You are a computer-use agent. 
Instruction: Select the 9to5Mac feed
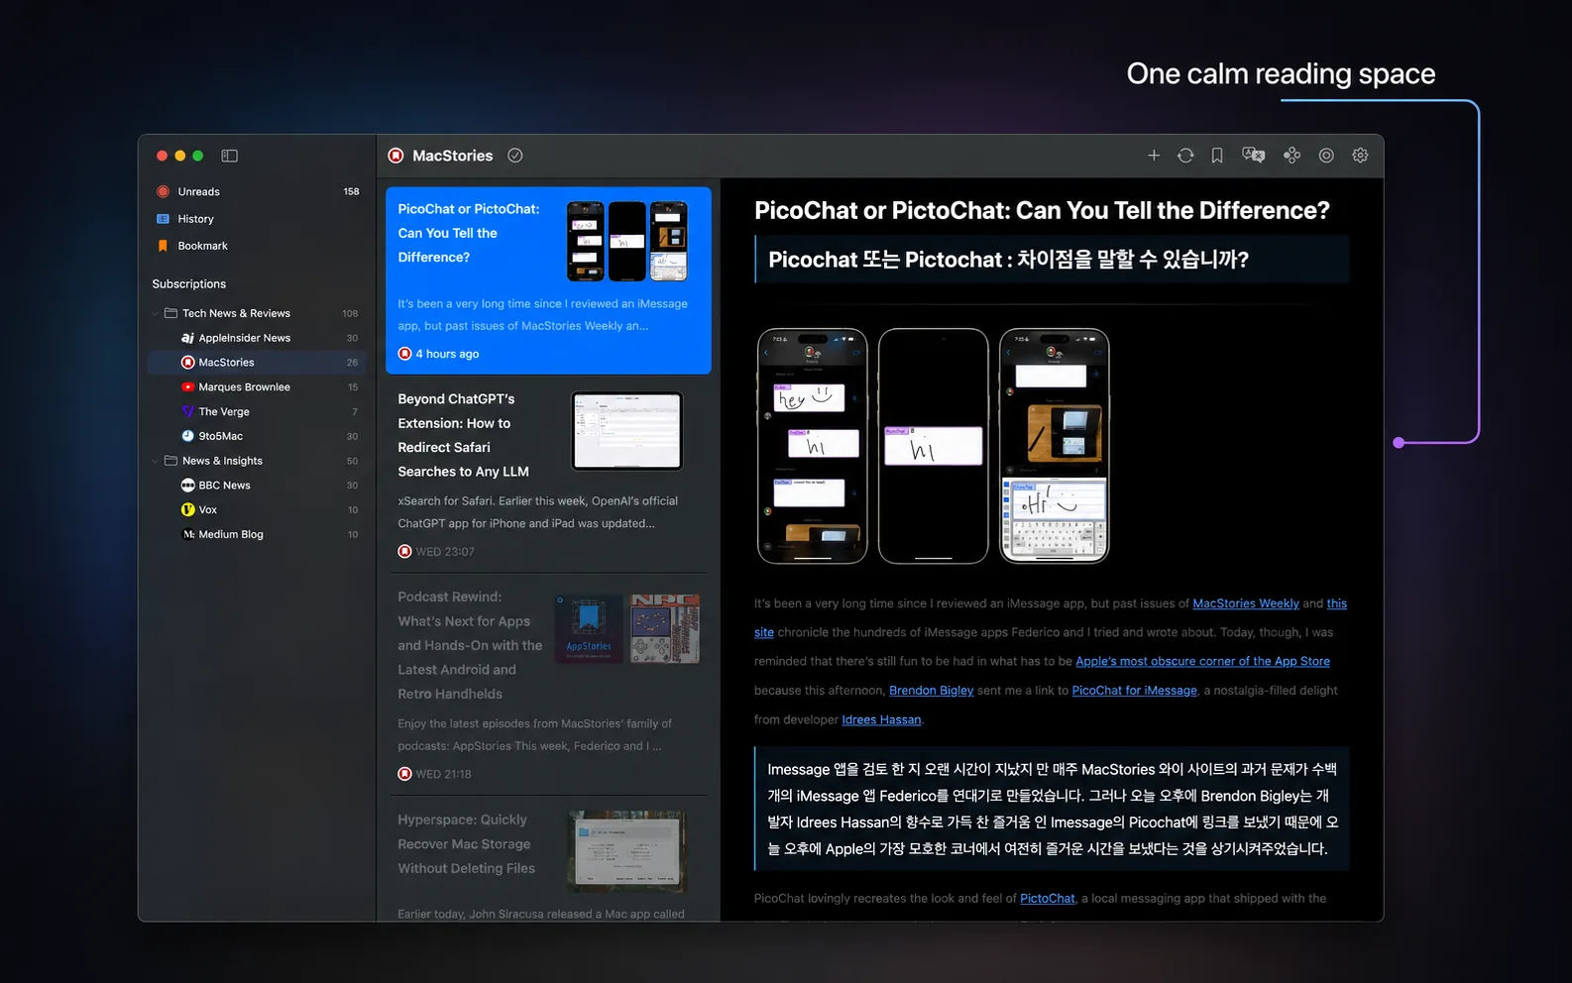(x=257, y=436)
